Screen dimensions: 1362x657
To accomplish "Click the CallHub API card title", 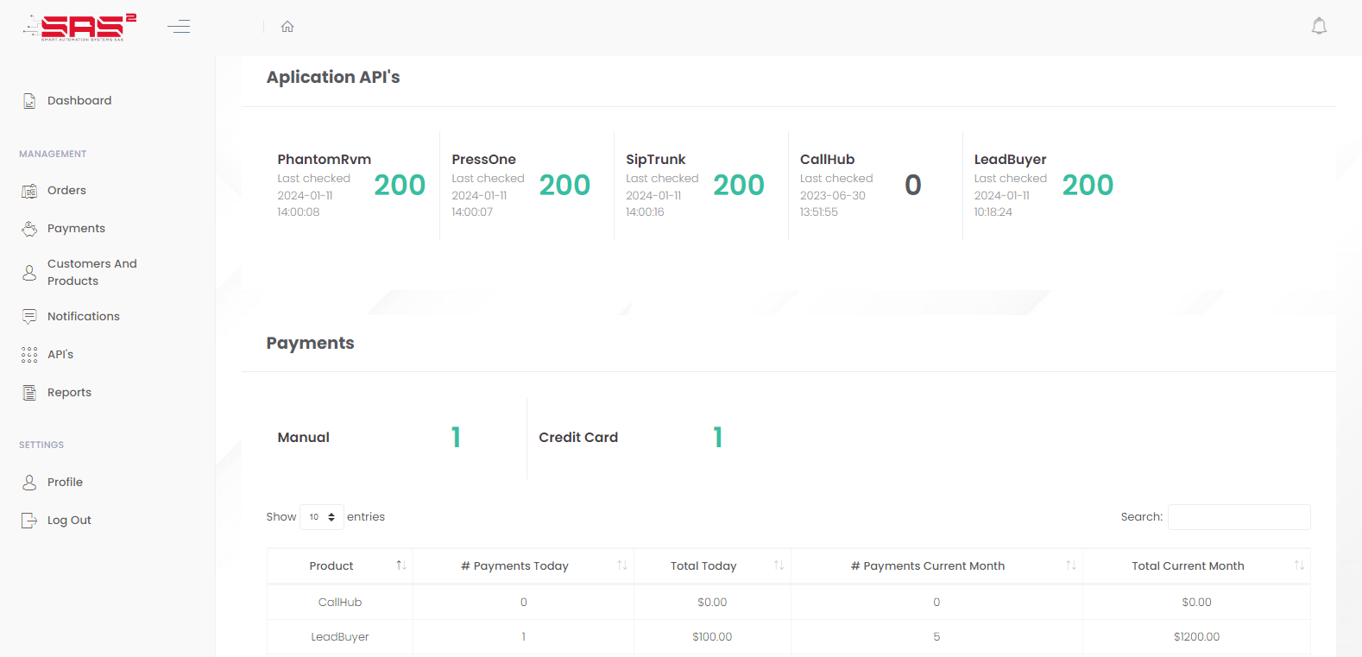I will 828,160.
